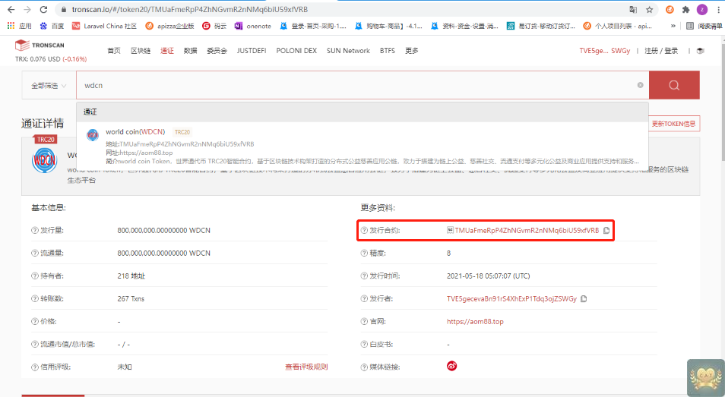The image size is (725, 397).
Task: Clear the search input with x icon
Action: 641,85
